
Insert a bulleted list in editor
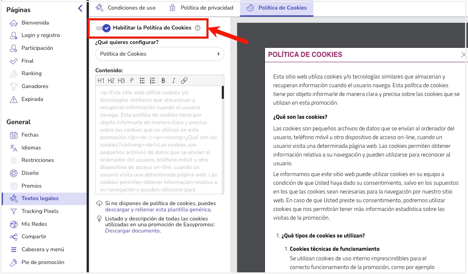142,81
